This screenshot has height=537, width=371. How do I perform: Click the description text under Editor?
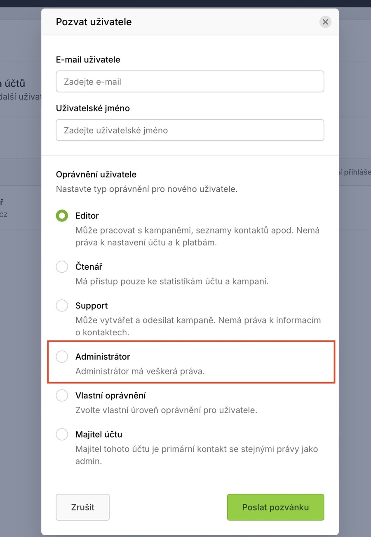click(x=197, y=236)
